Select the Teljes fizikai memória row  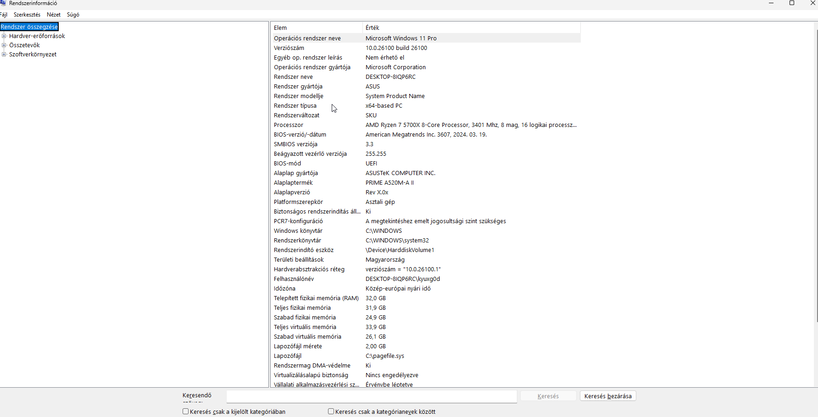[426, 308]
